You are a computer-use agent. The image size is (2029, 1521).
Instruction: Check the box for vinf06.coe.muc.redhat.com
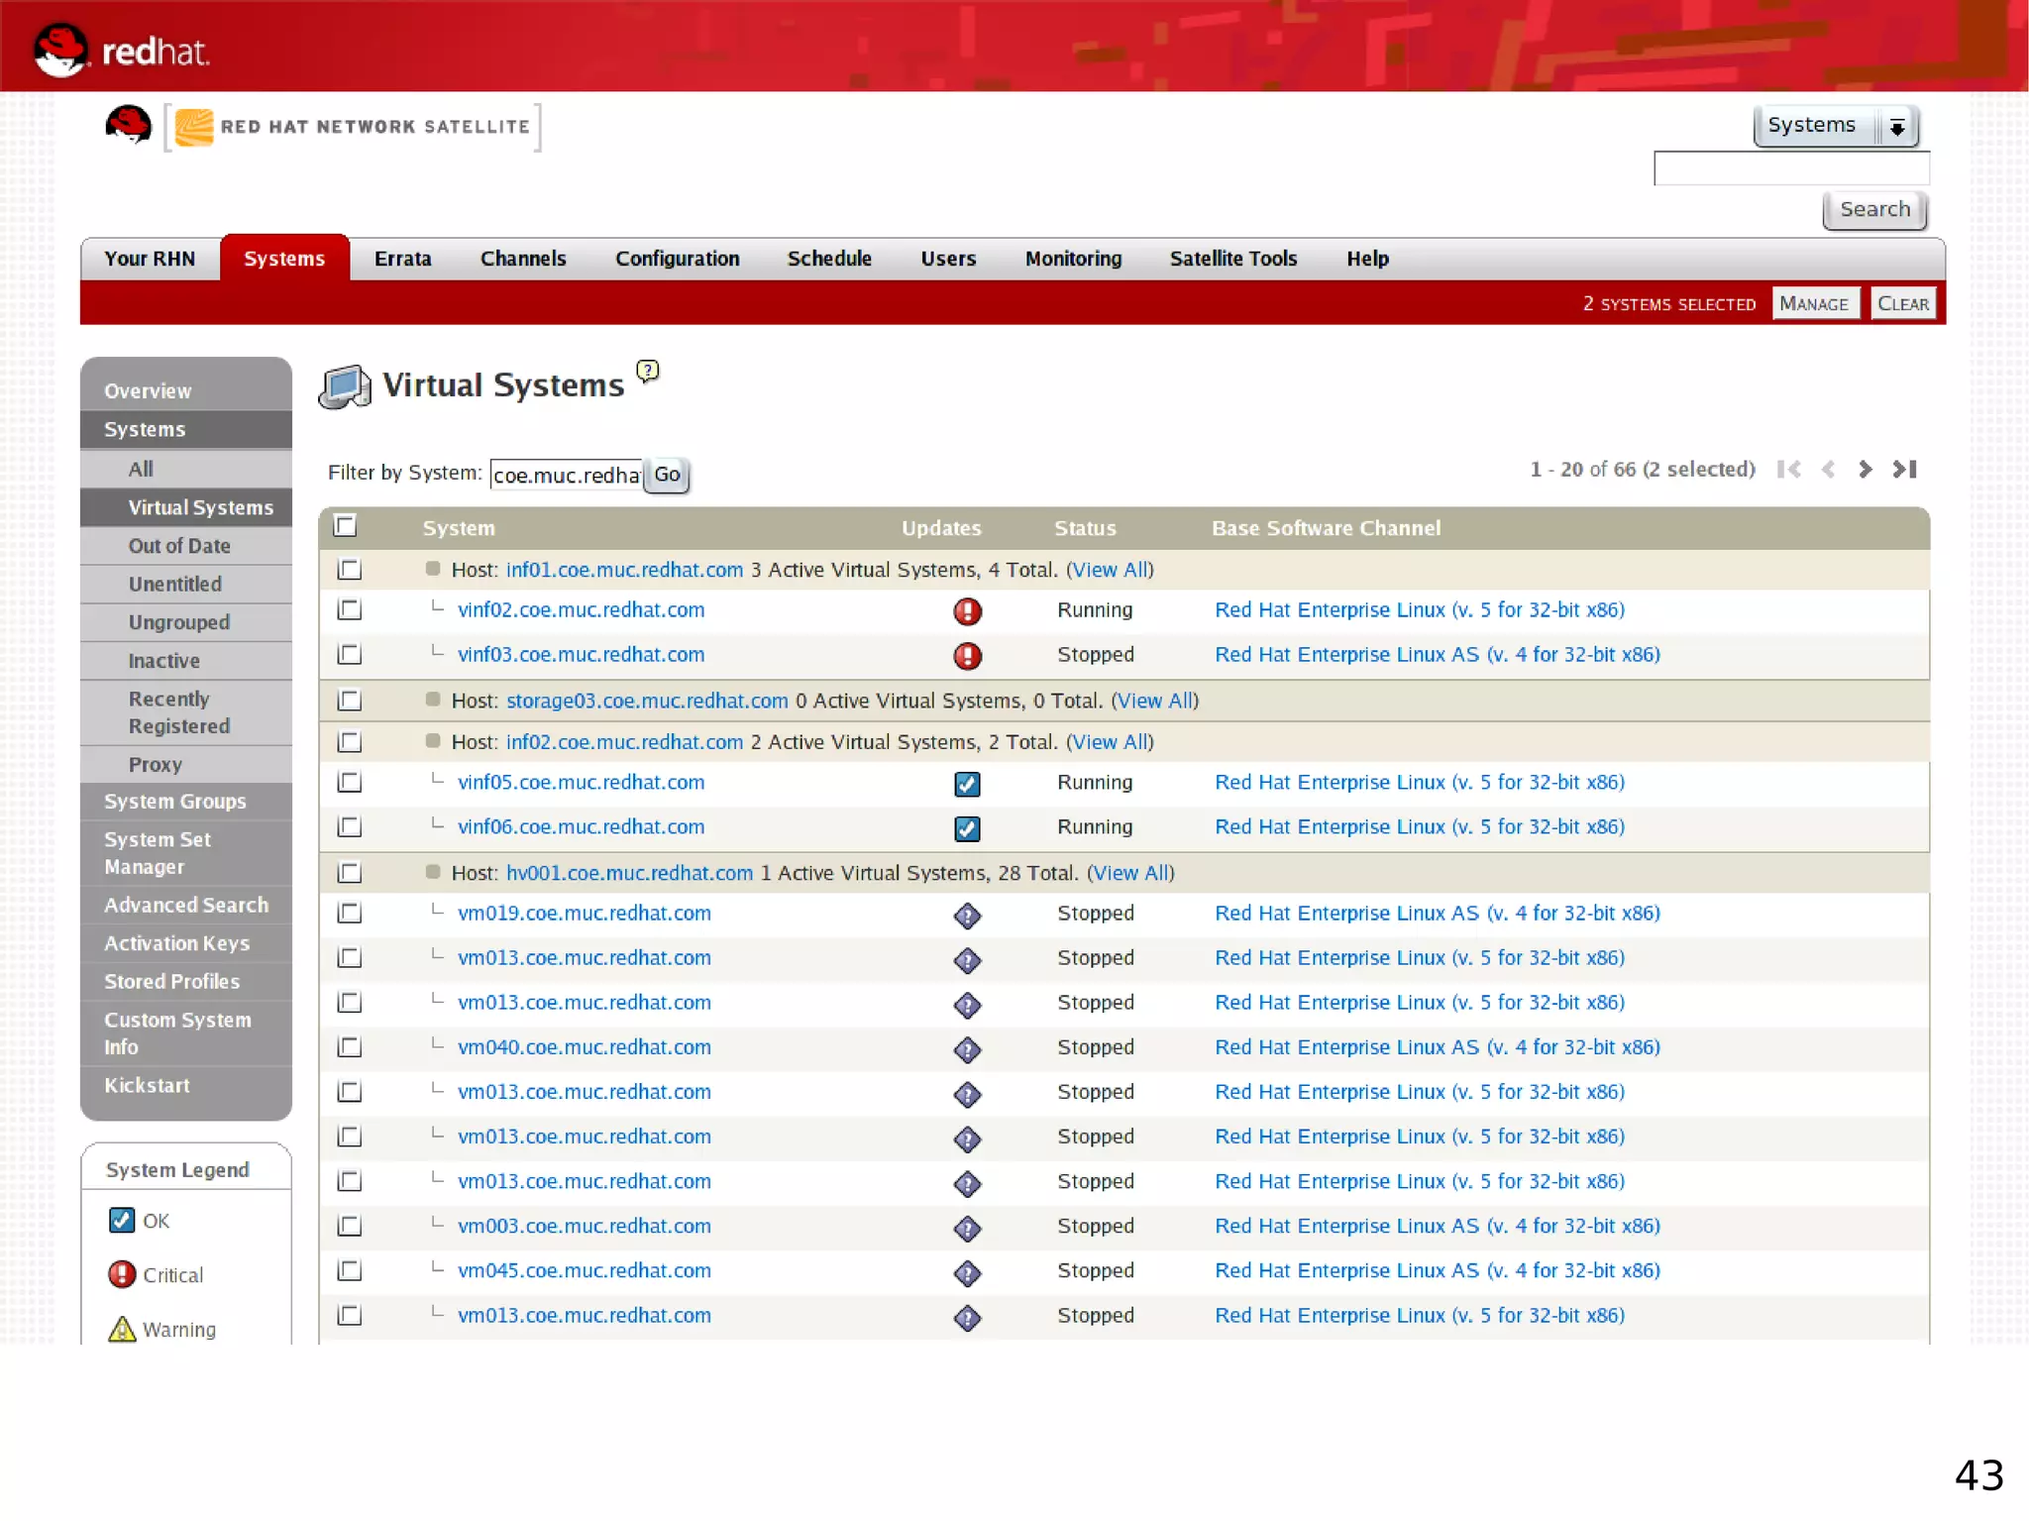click(x=350, y=826)
